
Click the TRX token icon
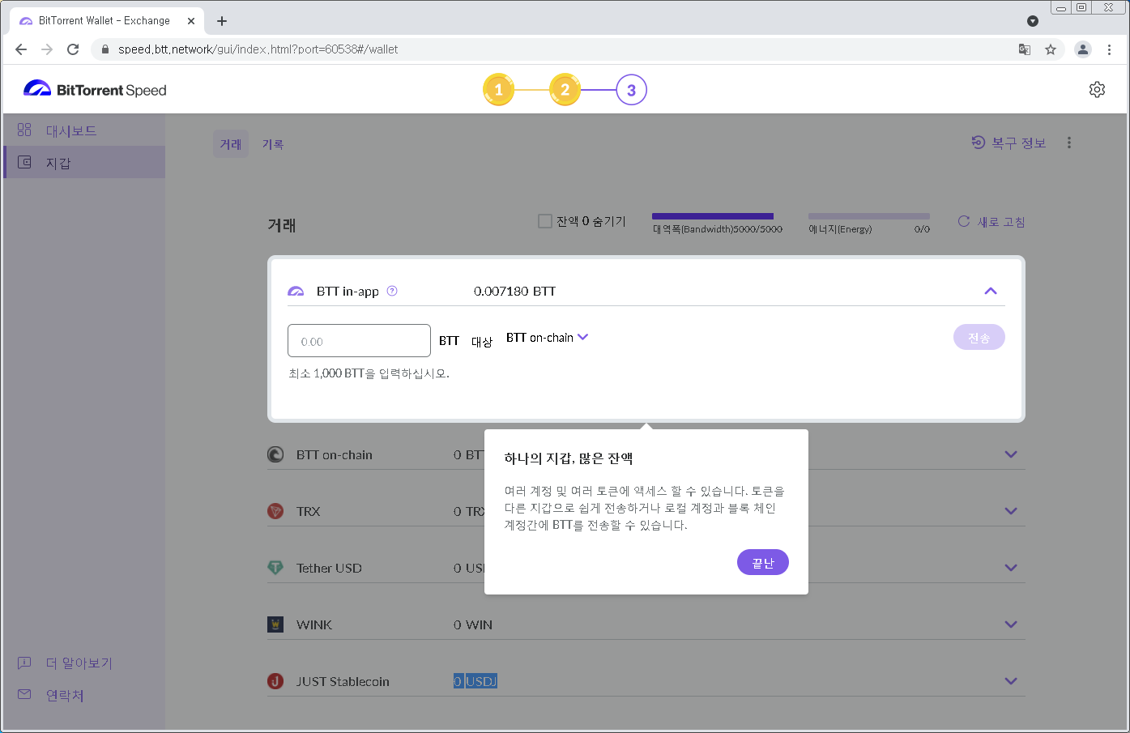(275, 511)
